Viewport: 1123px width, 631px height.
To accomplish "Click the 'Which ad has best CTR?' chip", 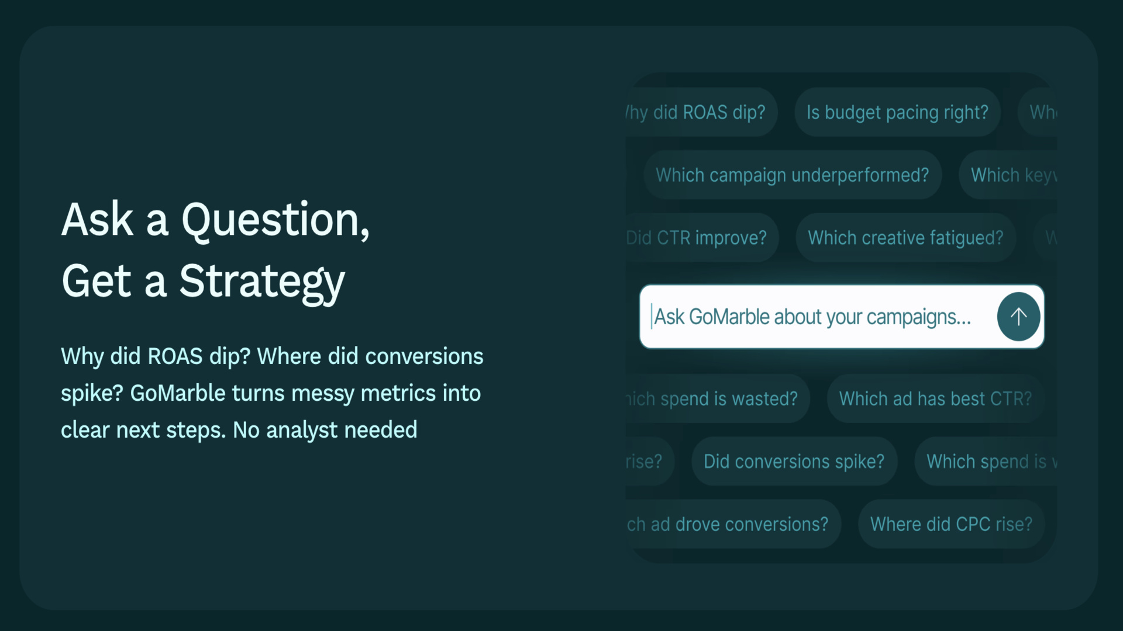I will pos(935,398).
